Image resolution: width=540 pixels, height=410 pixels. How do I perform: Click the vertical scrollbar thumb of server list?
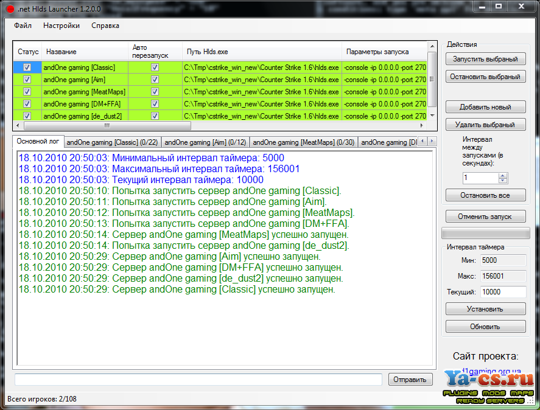click(x=432, y=79)
